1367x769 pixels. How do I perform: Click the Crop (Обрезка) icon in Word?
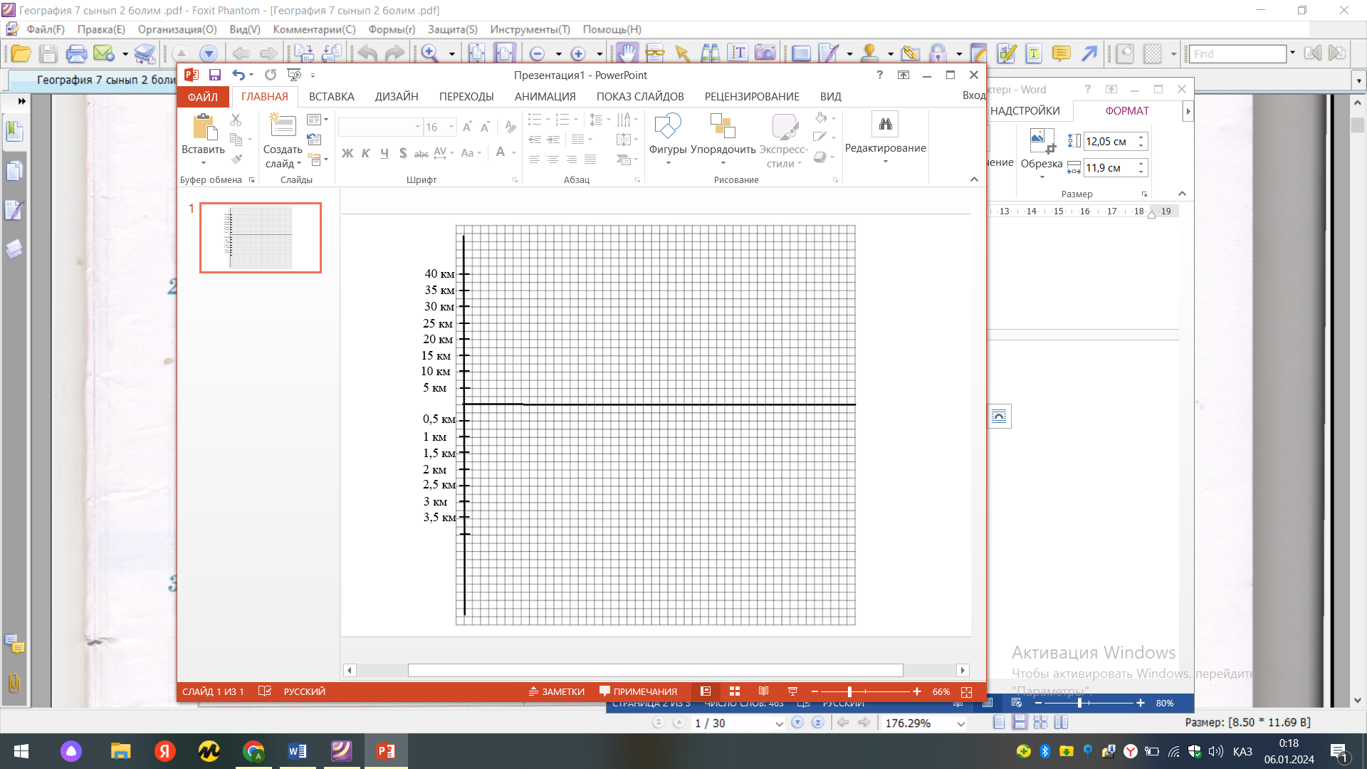(x=1042, y=141)
